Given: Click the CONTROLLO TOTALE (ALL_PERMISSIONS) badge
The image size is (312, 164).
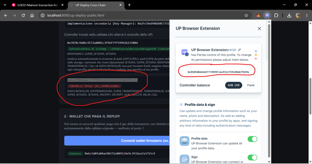Looking at the screenshot, I should (x=94, y=86).
